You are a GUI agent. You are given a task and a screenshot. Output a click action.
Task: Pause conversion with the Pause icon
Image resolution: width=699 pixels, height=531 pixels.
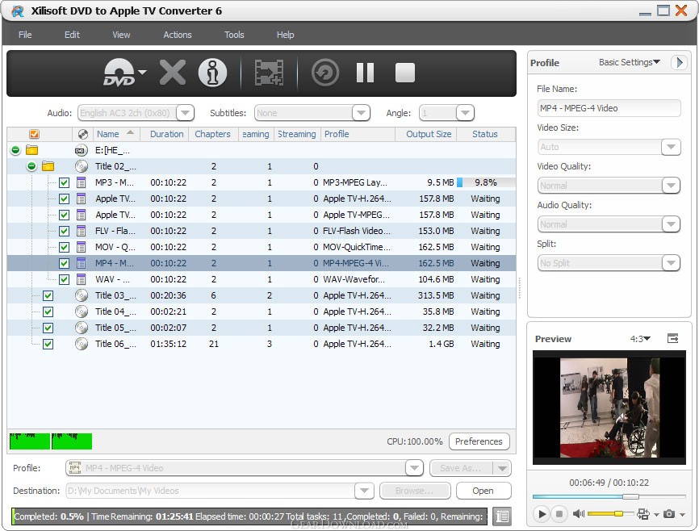pyautogui.click(x=365, y=73)
